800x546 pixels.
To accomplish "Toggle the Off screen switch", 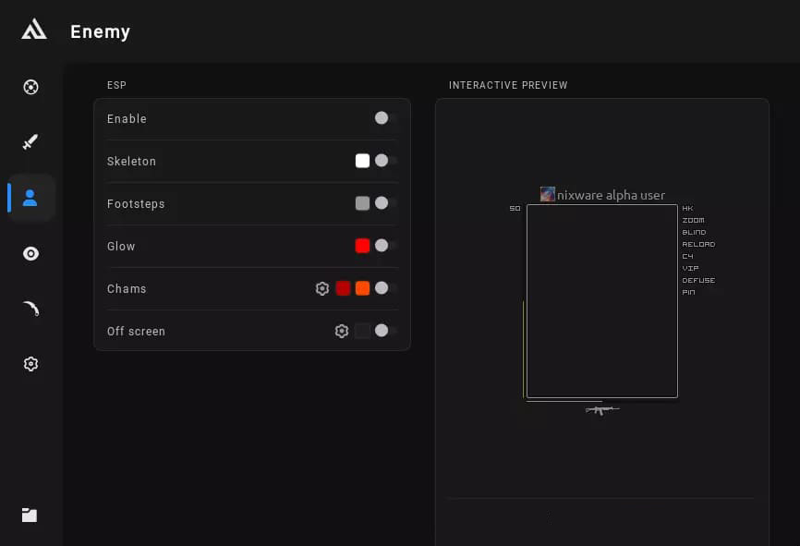I will [x=386, y=331].
